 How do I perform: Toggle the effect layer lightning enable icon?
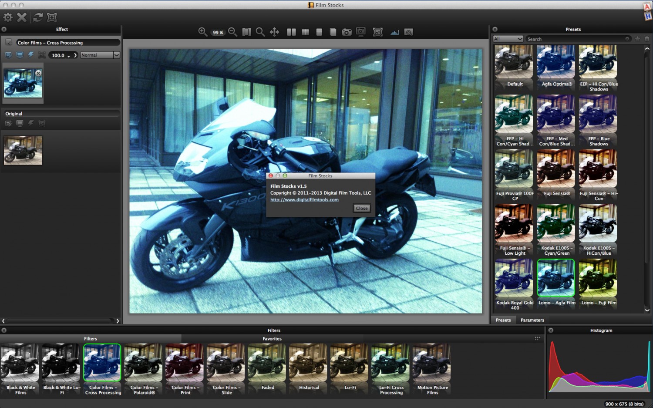(x=31, y=55)
